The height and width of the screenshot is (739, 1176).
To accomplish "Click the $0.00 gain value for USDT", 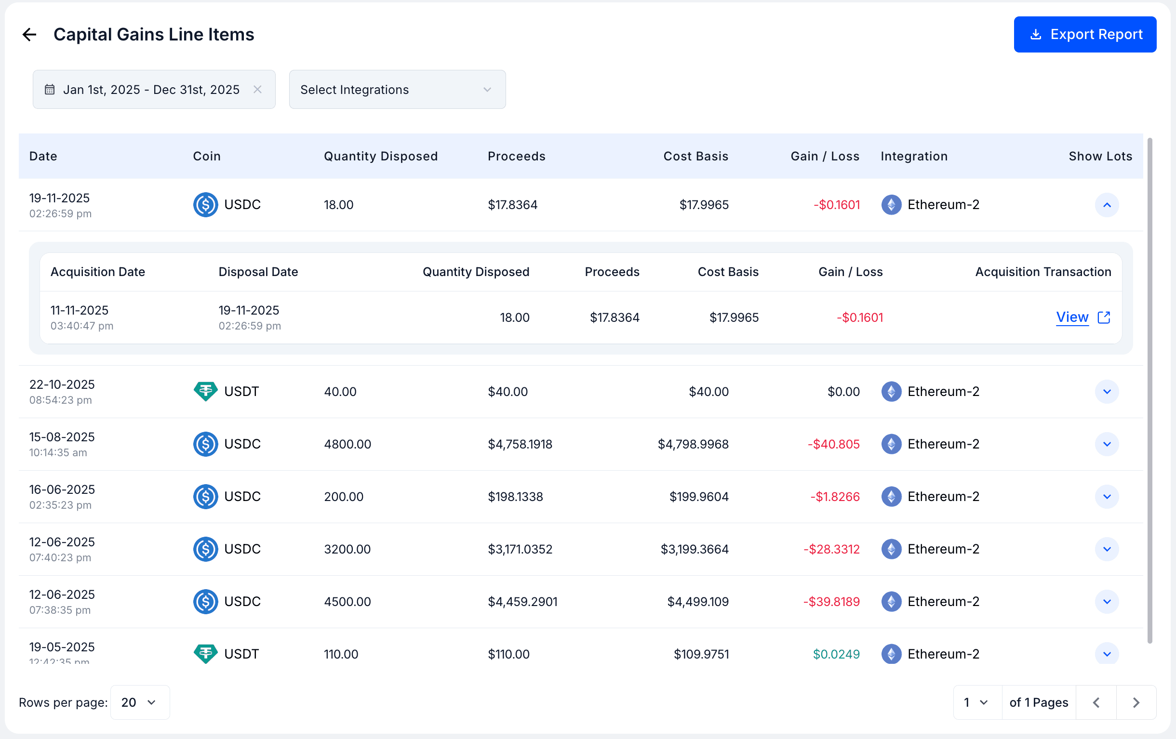I will coord(843,392).
